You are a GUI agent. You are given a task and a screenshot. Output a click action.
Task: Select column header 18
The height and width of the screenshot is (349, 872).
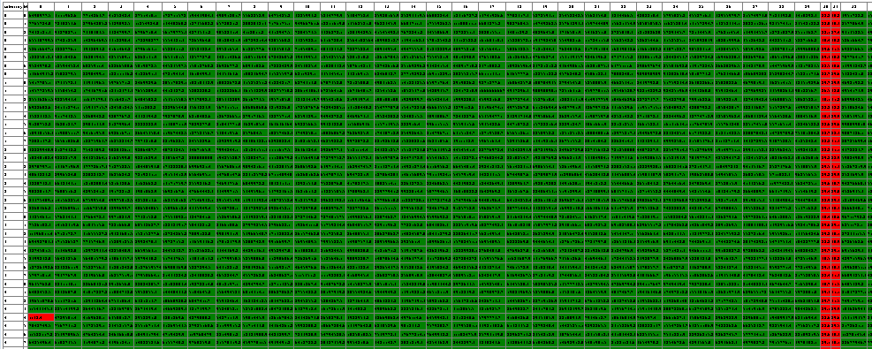pyautogui.click(x=519, y=7)
